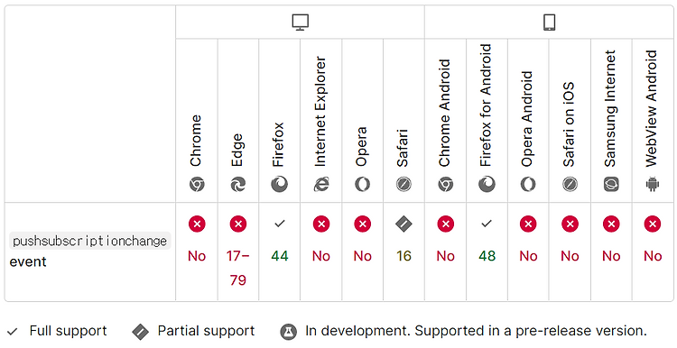Click the Edge browser icon
The image size is (677, 348).
coord(238,185)
